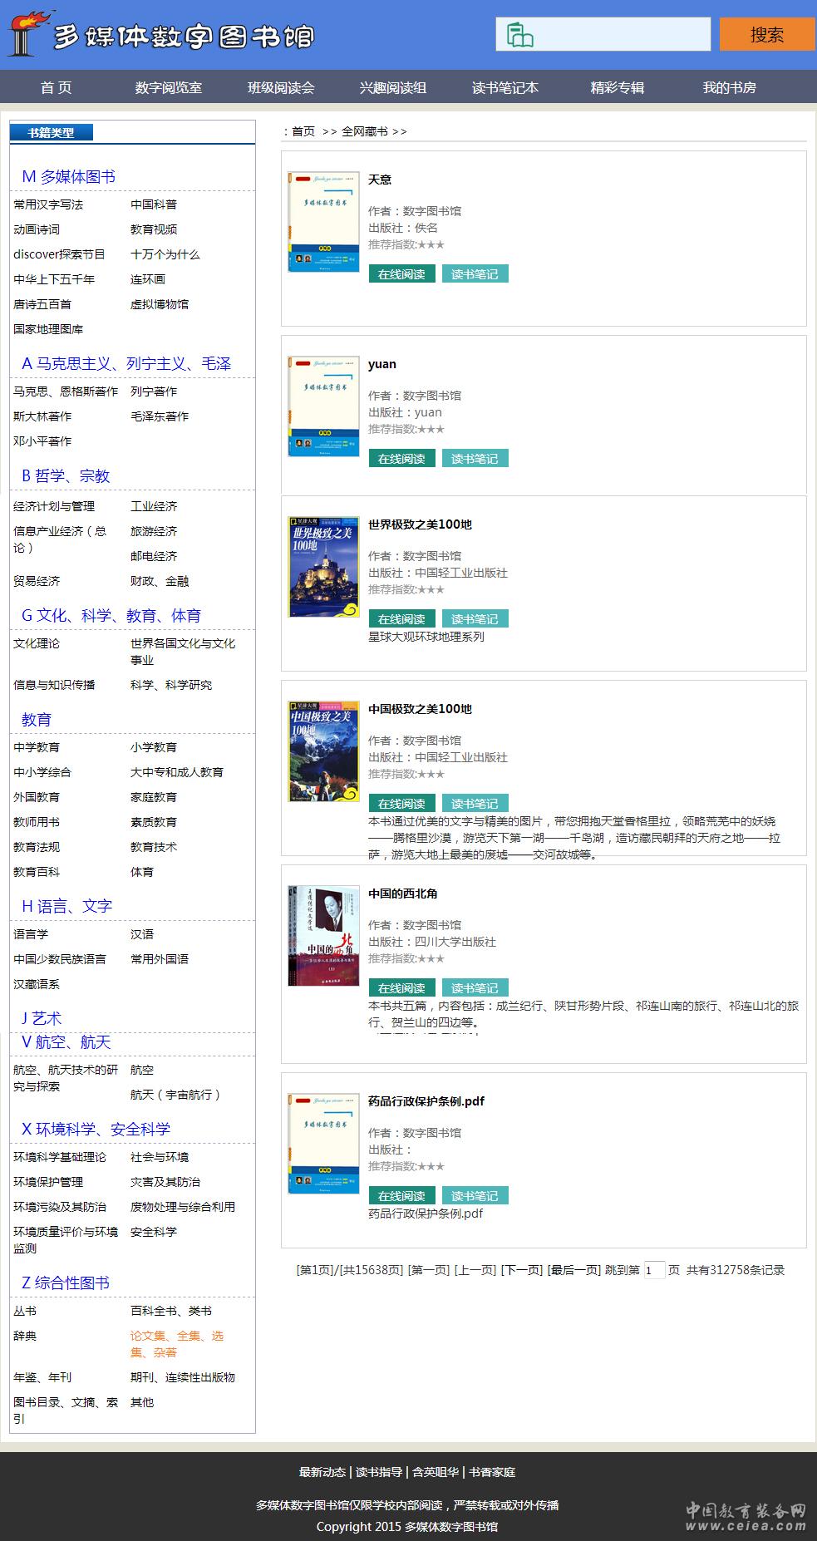Screen dimensions: 817x1541
Task: Click the book icon in the search box
Action: point(519,35)
